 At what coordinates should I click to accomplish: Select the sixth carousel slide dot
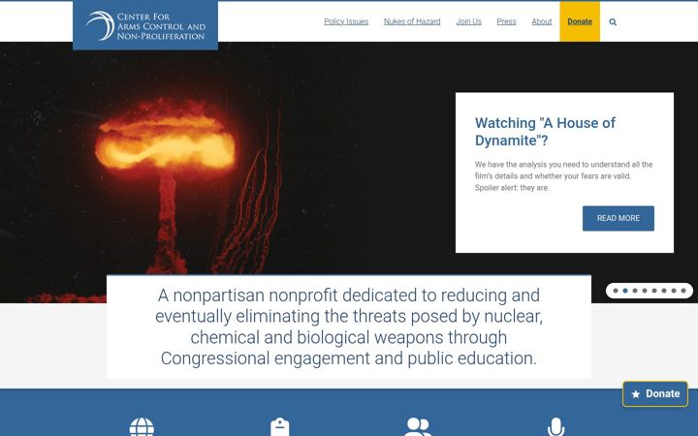(x=664, y=291)
